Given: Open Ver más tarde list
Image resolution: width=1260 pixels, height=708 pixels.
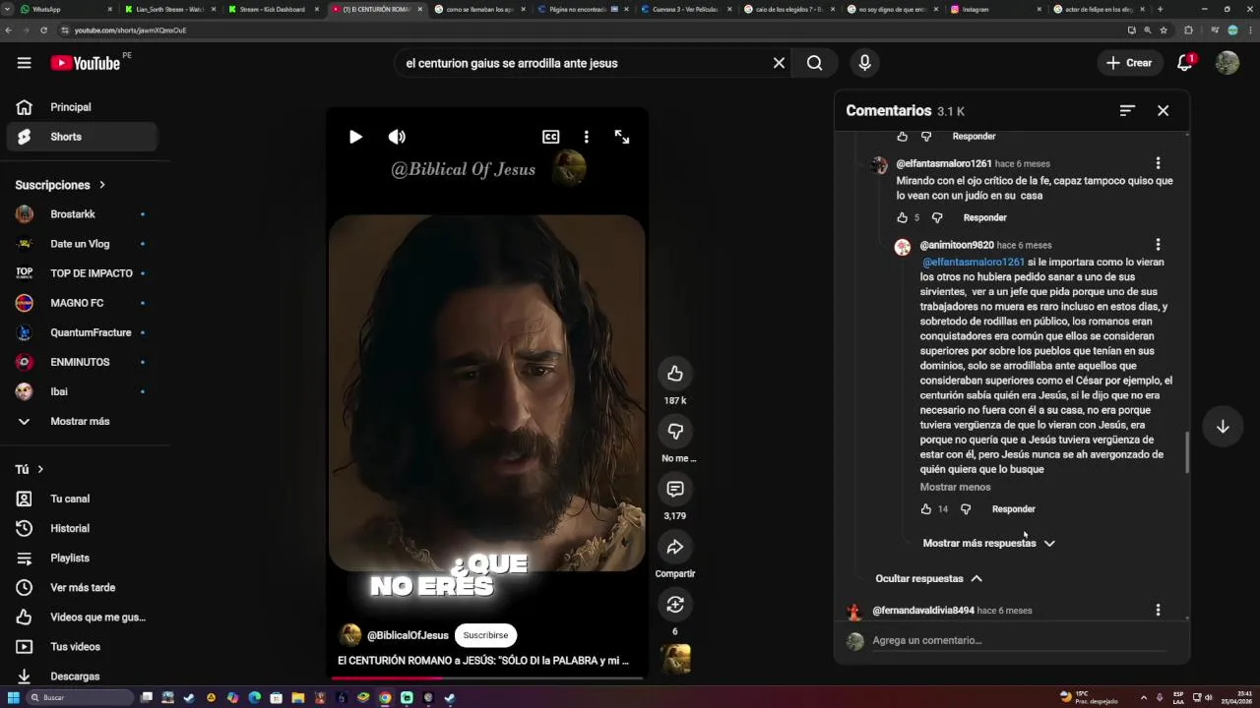Looking at the screenshot, I should pos(82,587).
